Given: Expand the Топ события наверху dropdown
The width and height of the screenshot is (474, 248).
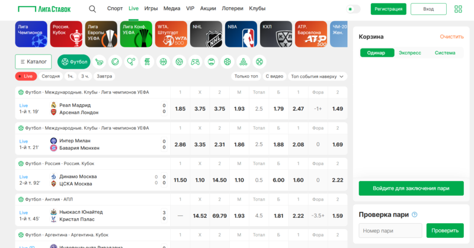Looking at the screenshot, I should tap(317, 76).
